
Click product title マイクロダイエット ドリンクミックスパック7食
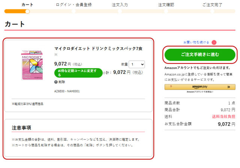coord(98,49)
